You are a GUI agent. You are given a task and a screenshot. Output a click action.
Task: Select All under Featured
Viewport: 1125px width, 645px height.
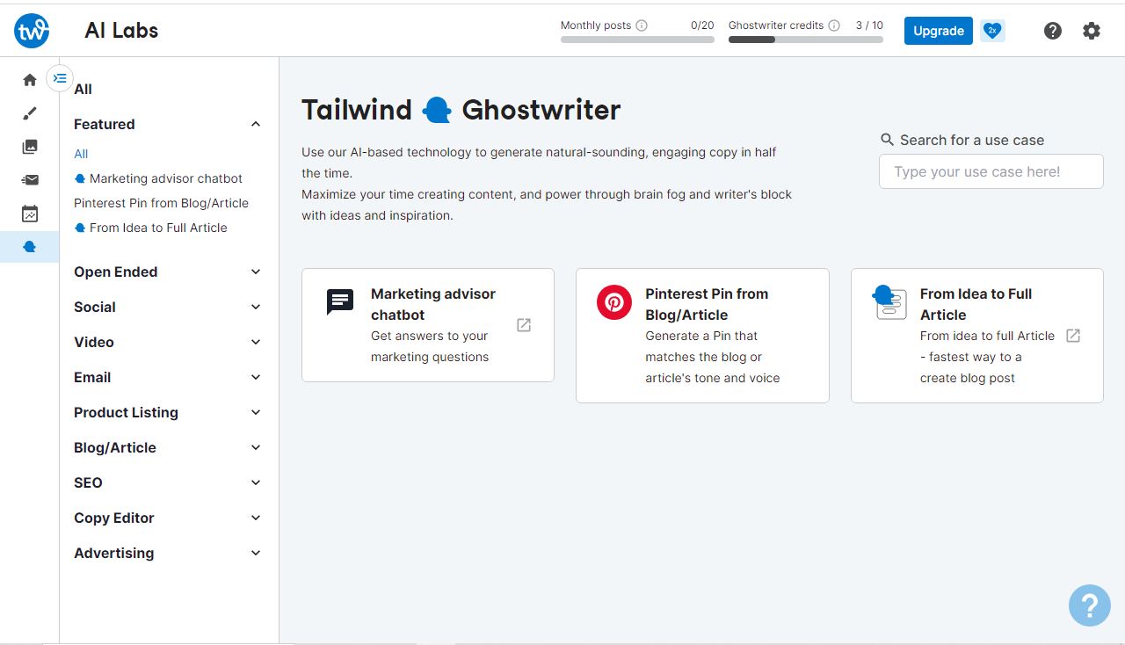point(81,154)
